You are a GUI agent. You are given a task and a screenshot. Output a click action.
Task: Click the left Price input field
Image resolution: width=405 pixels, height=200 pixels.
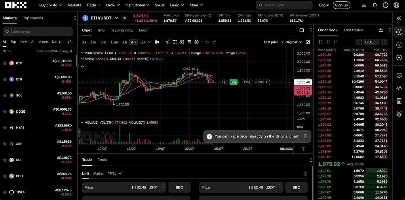[124, 187]
